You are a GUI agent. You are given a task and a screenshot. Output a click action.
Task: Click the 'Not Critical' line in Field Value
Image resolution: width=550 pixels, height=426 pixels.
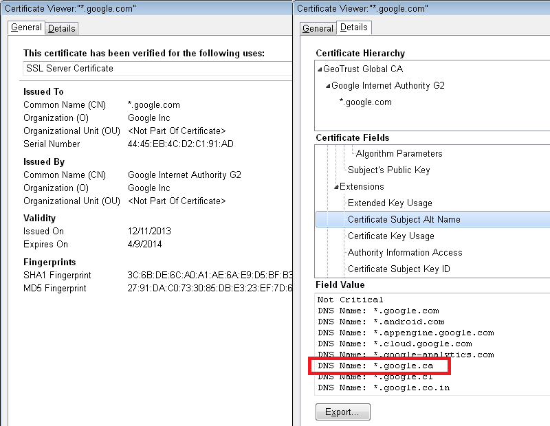(350, 300)
